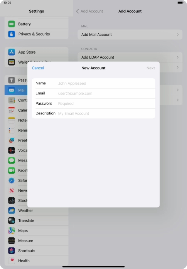Image resolution: width=187 pixels, height=269 pixels.
Task: Select the Shortcuts icon
Action: (12, 251)
